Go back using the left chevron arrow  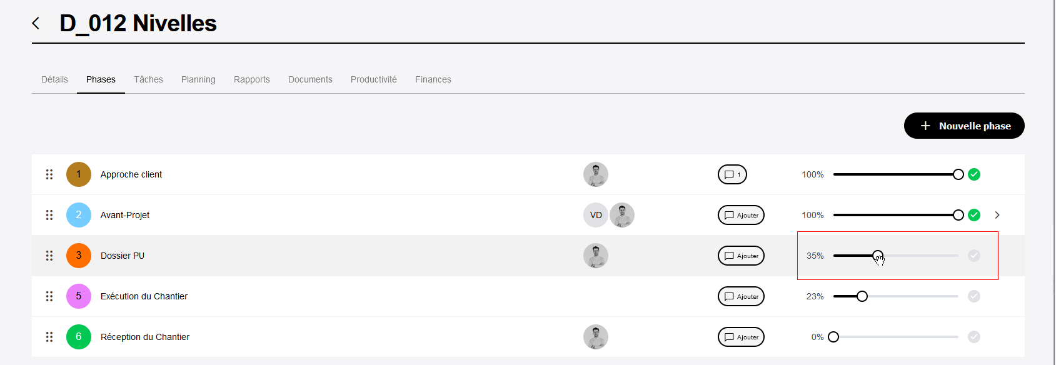pos(36,23)
